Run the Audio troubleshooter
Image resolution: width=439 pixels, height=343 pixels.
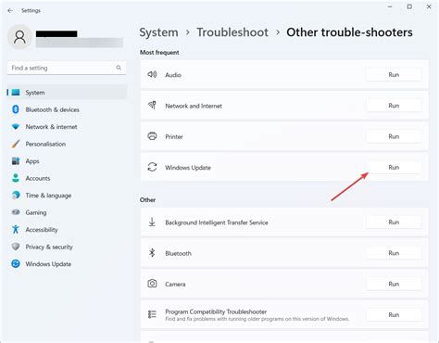(x=394, y=74)
